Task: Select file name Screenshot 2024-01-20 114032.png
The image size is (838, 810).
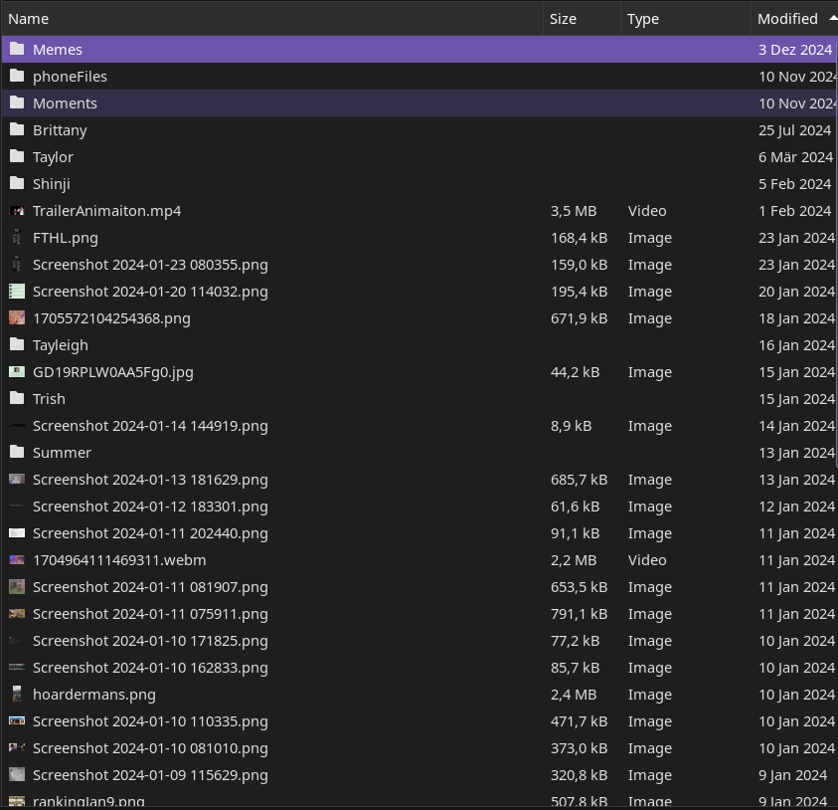Action: pos(150,292)
